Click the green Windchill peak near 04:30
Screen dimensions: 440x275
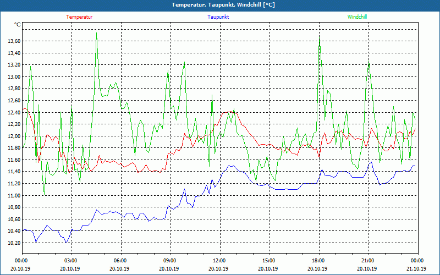97,33
